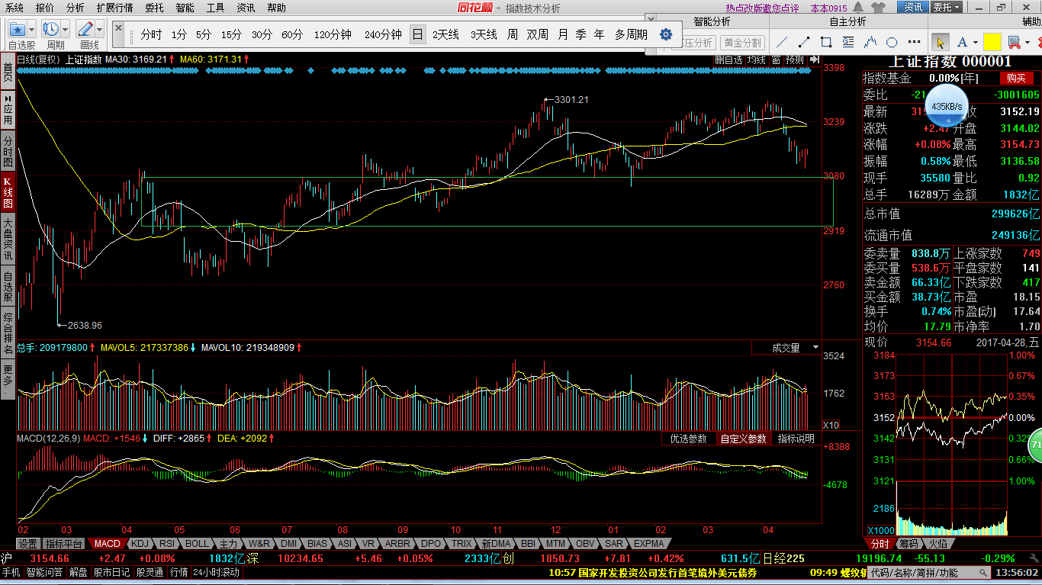
Task: Select the BOLL indicator tab
Action: (x=197, y=544)
